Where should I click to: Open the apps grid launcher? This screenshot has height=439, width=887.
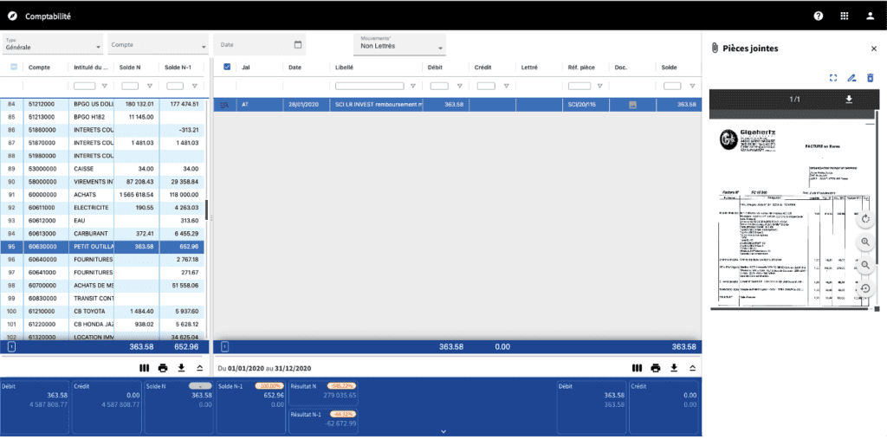[844, 16]
